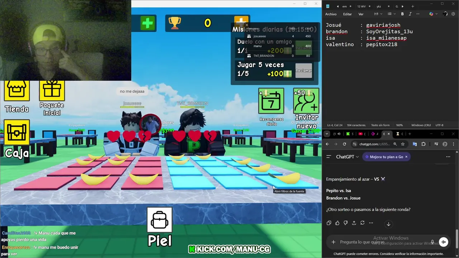459x258 pixels.
Task: Switch to the 12 WV Notepad tab
Action: pyautogui.click(x=361, y=6)
